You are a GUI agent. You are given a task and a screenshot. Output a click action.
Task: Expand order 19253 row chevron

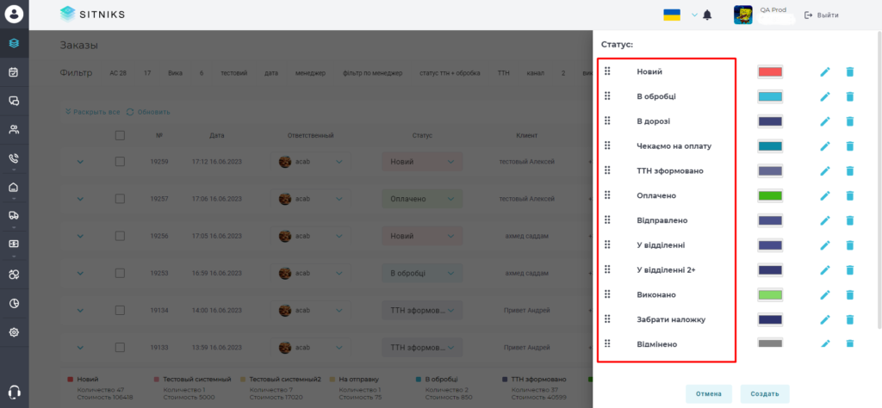(x=80, y=273)
